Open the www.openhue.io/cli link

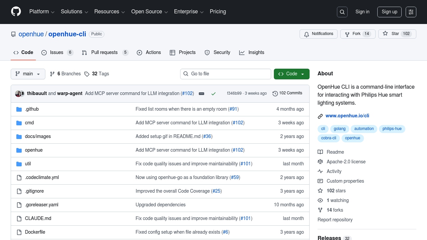pos(347,116)
